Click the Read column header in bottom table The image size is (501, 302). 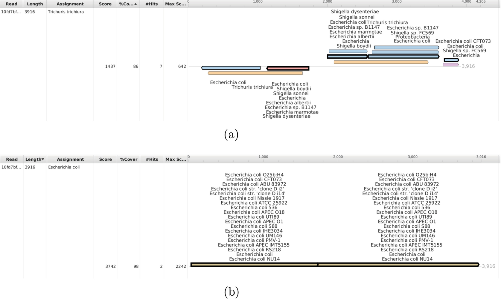[x=12, y=159]
